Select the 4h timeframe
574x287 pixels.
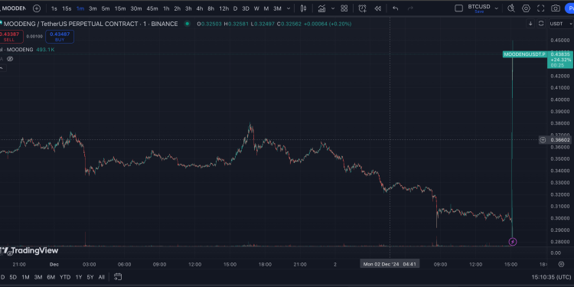click(x=200, y=8)
